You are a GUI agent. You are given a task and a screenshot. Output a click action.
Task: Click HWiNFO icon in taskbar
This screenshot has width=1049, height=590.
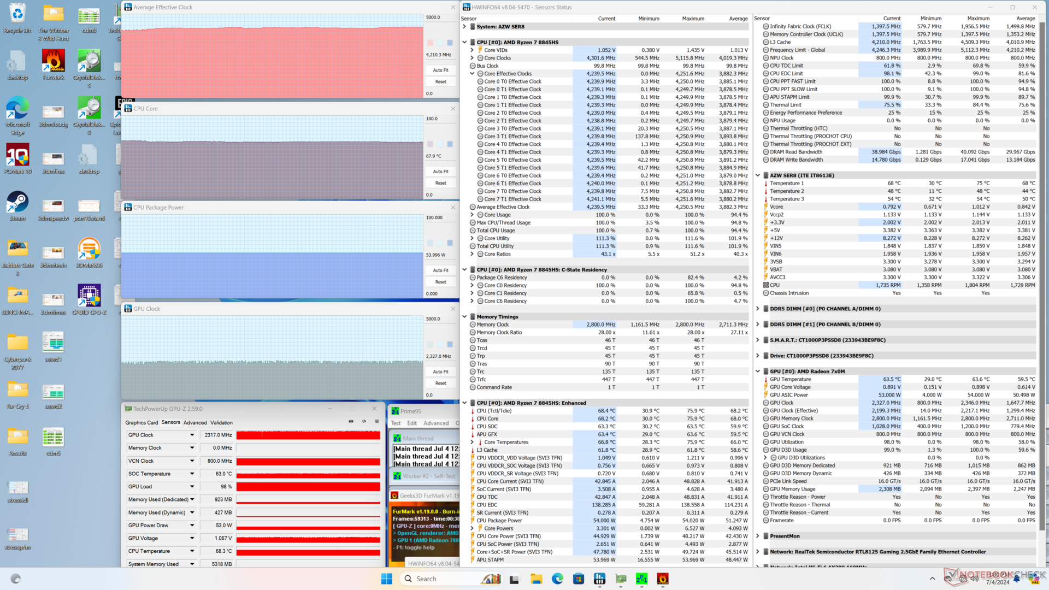[599, 579]
